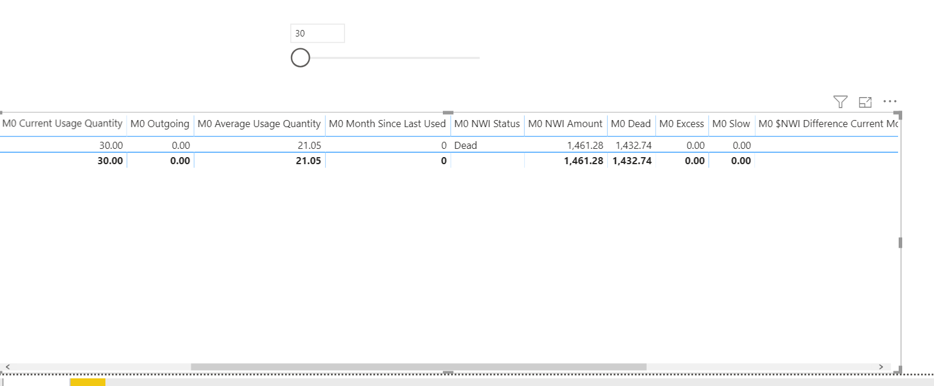Select the bold total 21.05 cell
This screenshot has width=934, height=386.
(309, 161)
